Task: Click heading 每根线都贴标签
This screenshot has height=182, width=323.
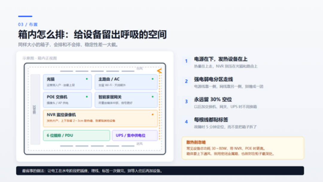Action: coord(211,120)
